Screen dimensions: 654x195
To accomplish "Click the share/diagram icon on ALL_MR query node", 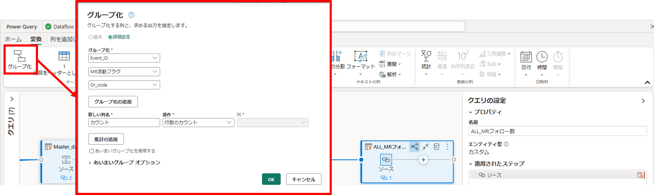I will (415, 147).
